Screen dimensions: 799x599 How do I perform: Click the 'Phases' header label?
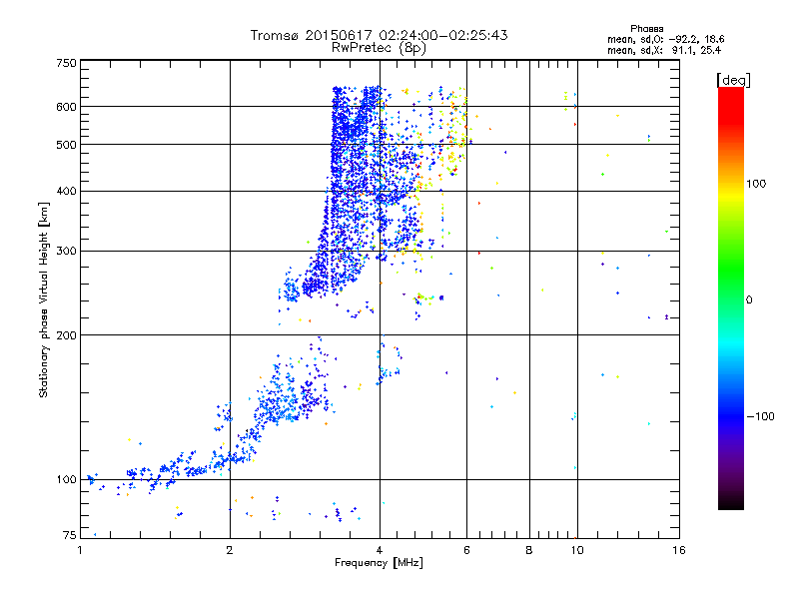(x=646, y=29)
